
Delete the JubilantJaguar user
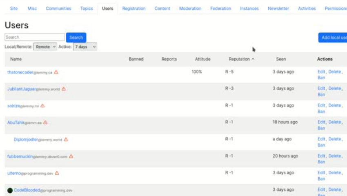(x=335, y=89)
